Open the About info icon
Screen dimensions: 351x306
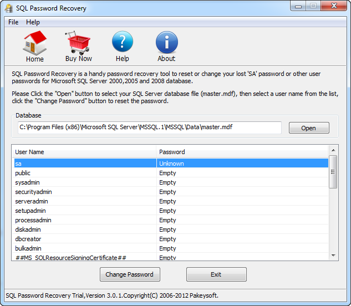pos(166,42)
